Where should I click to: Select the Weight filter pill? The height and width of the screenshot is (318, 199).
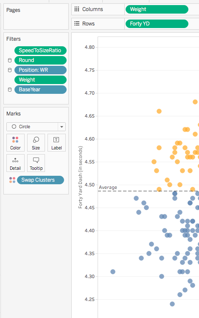click(41, 80)
